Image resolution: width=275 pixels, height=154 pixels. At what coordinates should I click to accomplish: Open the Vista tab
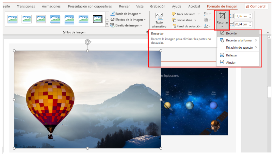(x=140, y=7)
